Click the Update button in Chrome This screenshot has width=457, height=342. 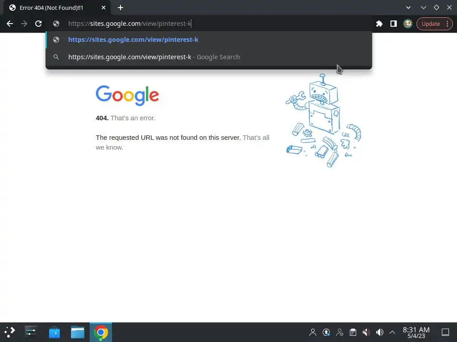(431, 24)
